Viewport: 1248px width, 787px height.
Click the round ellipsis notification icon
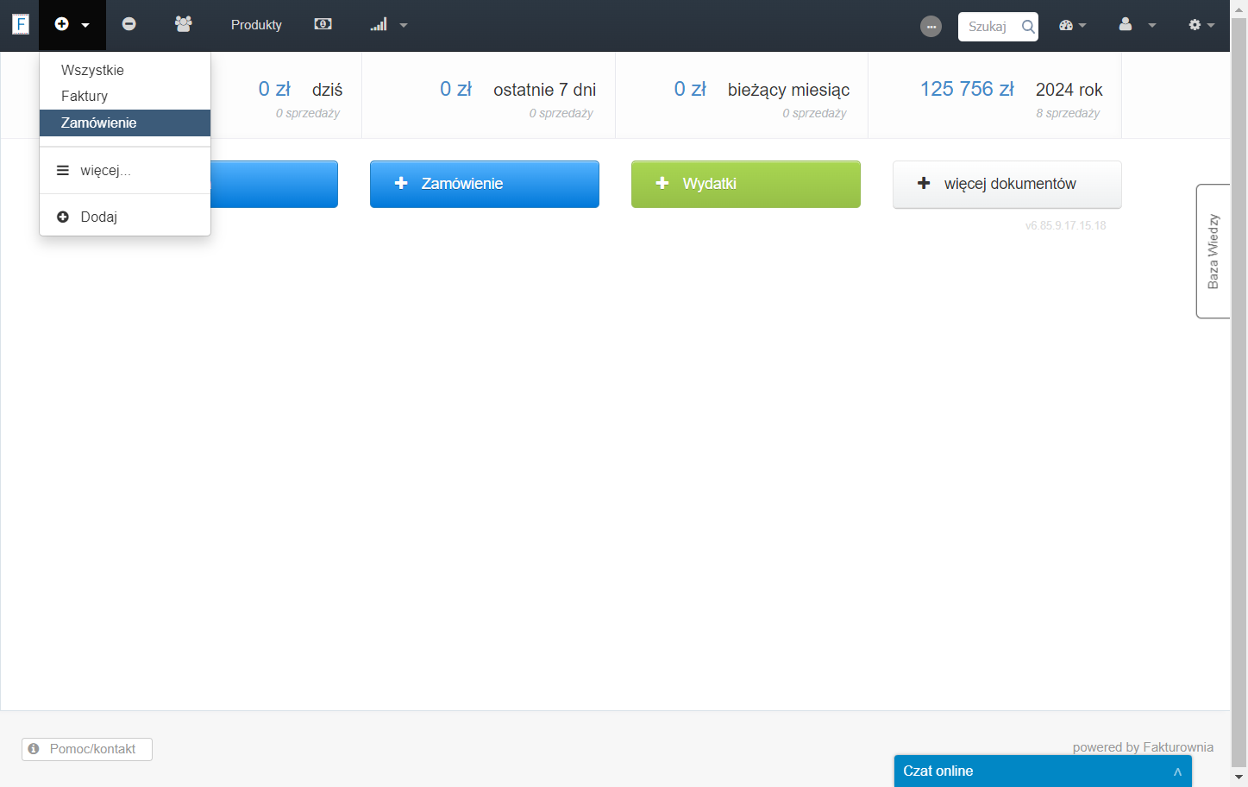point(931,27)
